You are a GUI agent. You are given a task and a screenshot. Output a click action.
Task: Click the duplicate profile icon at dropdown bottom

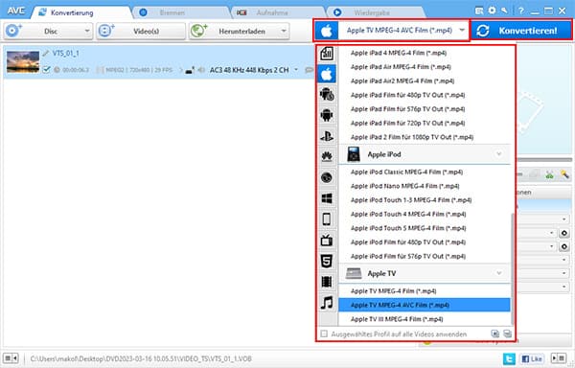(508, 333)
